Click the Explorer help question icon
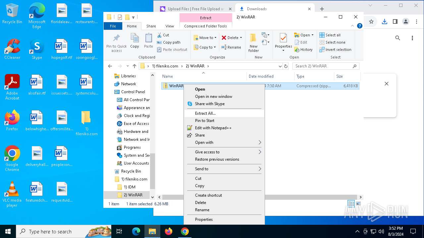This screenshot has width=424, height=238. [359, 26]
